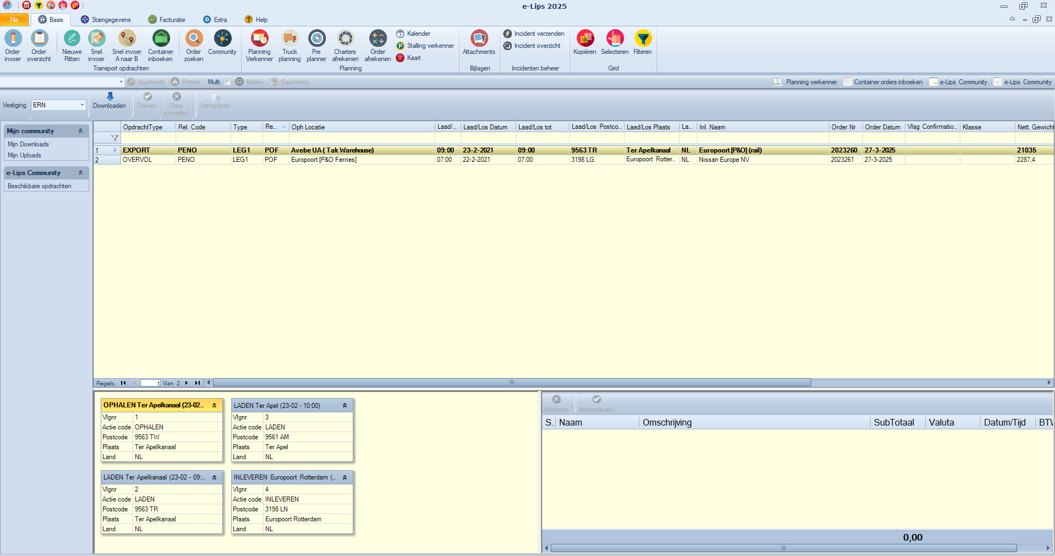
Task: Collapse LADEN Ter Apelkanaal card
Action: point(215,477)
